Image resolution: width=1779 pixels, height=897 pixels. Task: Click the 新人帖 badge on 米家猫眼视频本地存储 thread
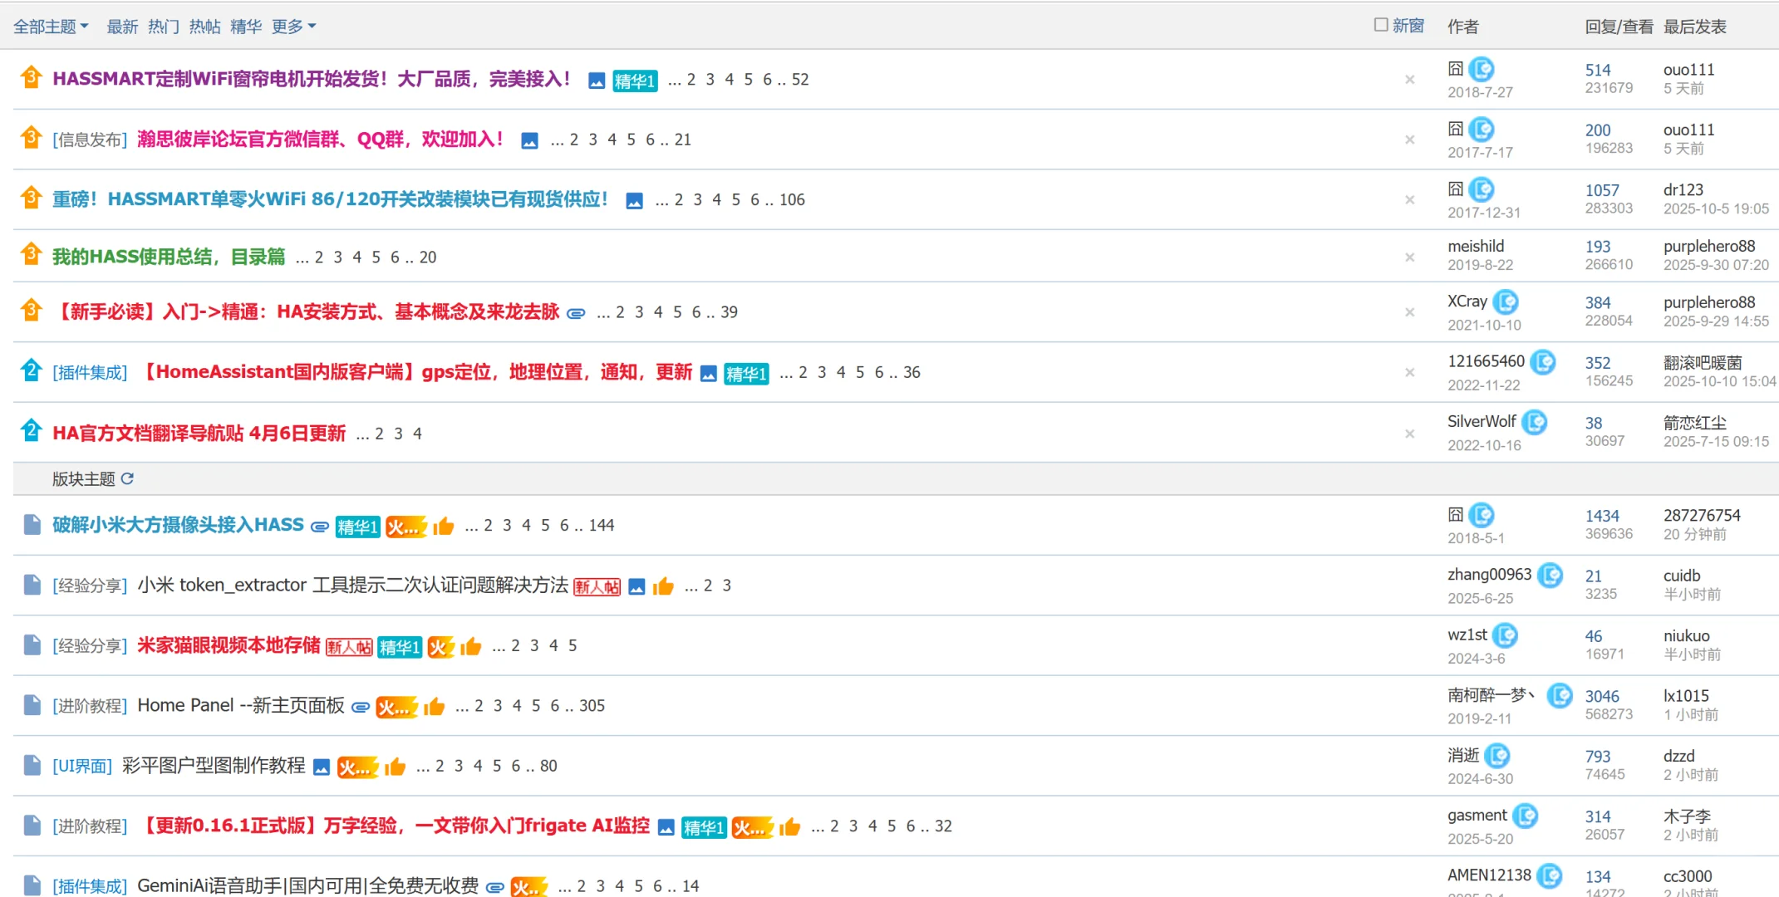click(350, 646)
